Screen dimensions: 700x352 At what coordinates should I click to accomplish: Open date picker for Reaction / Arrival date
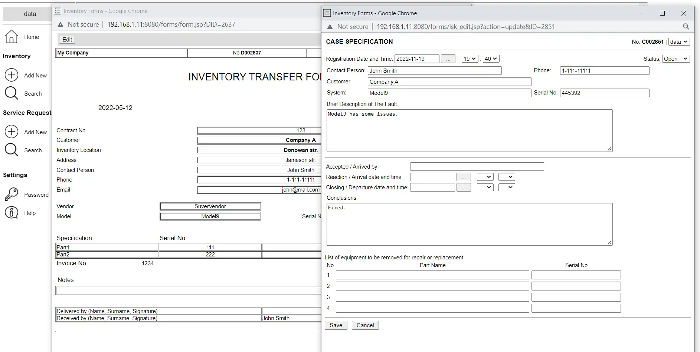(464, 177)
